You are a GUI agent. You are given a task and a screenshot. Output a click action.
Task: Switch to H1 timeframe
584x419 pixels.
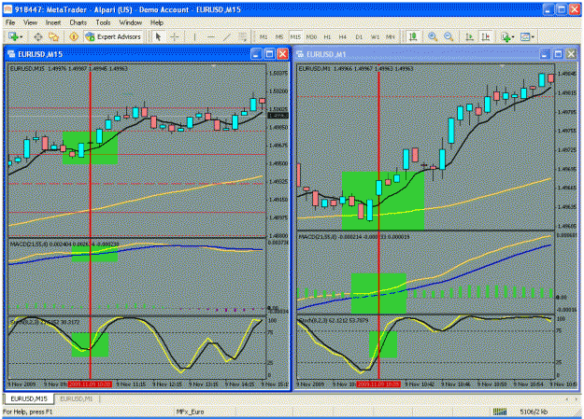coord(327,36)
